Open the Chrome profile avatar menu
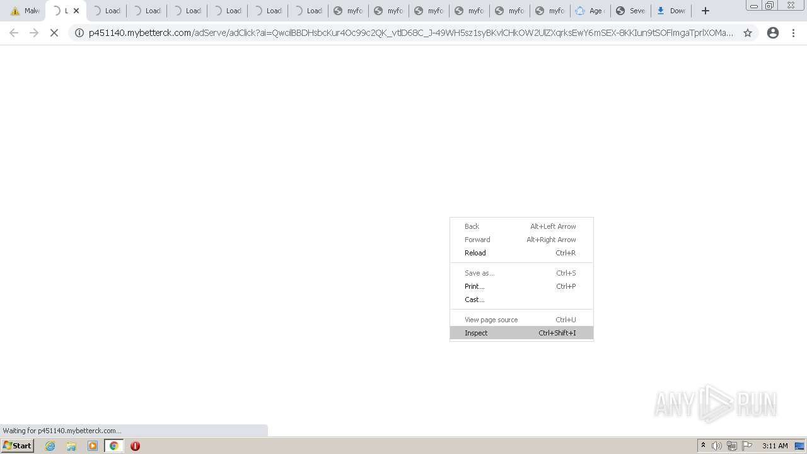Image resolution: width=807 pixels, height=454 pixels. (773, 33)
